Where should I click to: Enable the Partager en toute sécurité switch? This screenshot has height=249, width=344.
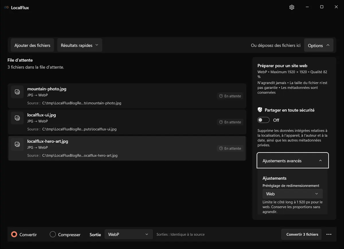pyautogui.click(x=263, y=120)
